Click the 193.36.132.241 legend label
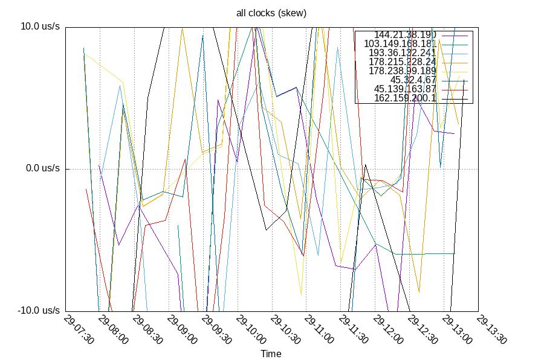544x362 pixels. pos(403,54)
